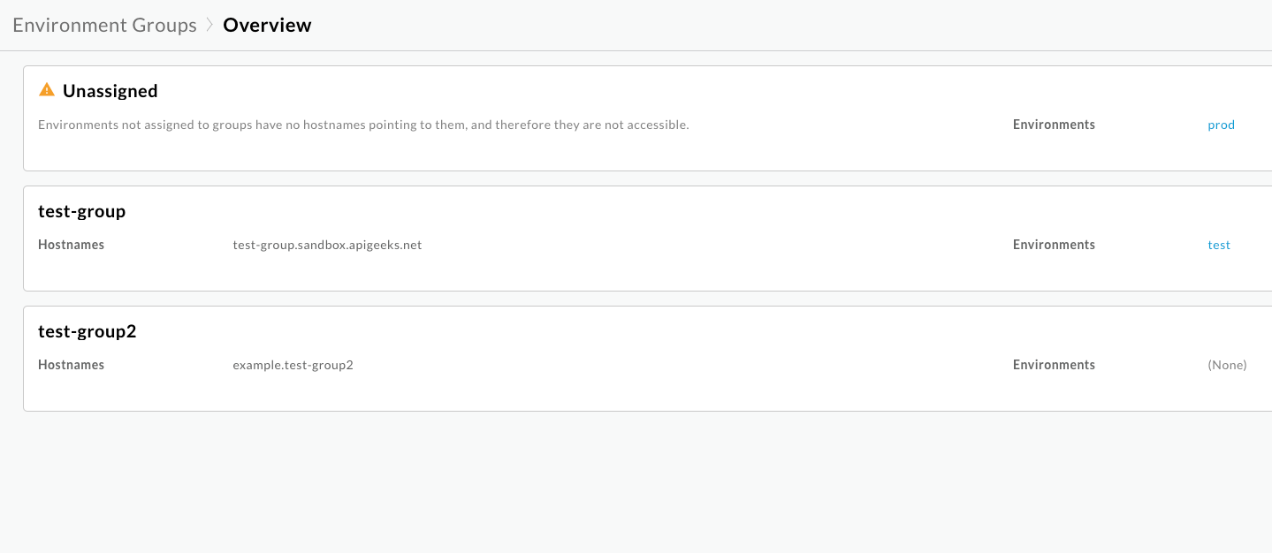Click the orange warning triangle beside Unassigned
This screenshot has width=1272, height=553.
(x=46, y=89)
